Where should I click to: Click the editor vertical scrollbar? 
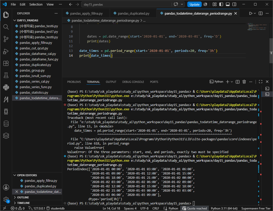tap(271, 50)
